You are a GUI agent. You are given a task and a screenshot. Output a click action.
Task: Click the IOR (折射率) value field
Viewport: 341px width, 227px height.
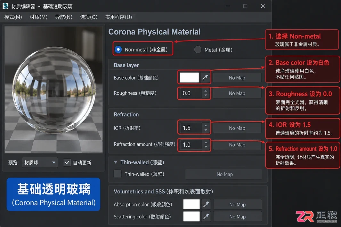point(191,128)
